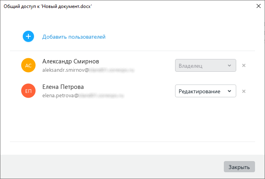The height and width of the screenshot is (179, 265).
Task: Click the orange 'АС' avatar circle
Action: point(28,65)
